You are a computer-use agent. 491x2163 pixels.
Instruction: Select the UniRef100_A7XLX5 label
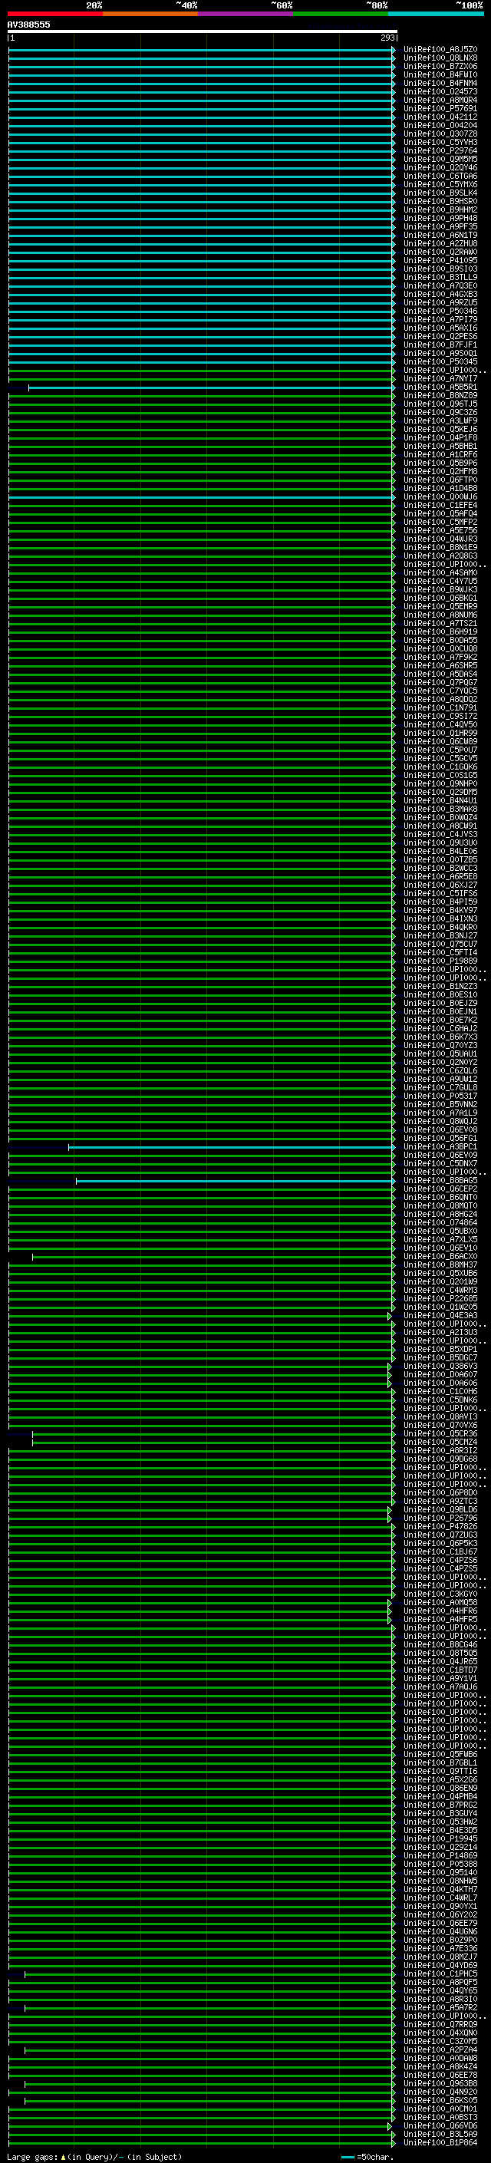click(440, 1239)
